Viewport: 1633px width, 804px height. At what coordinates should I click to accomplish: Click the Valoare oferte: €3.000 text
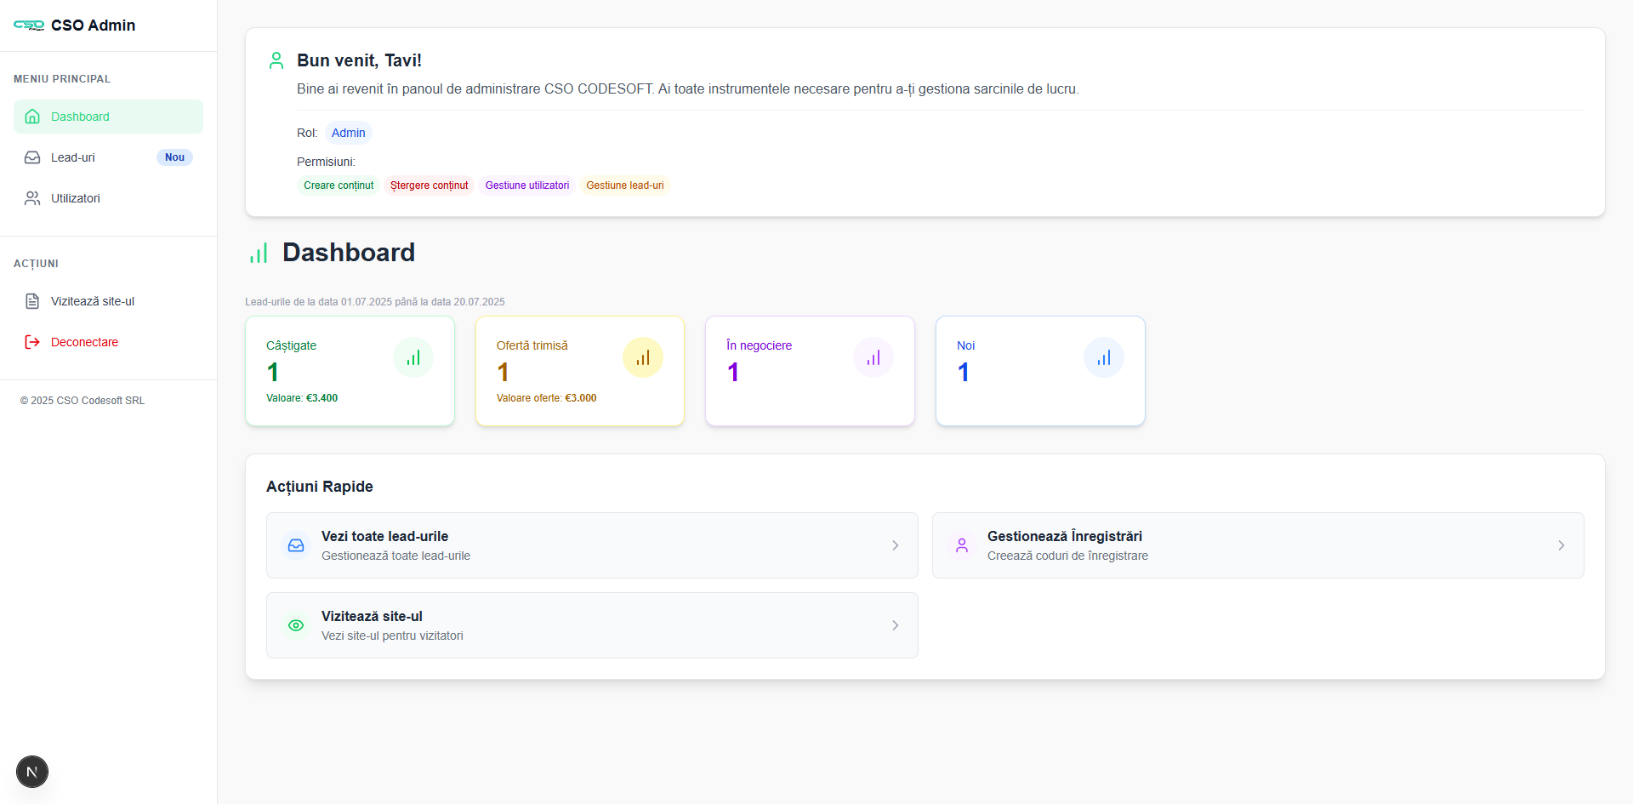coord(547,398)
